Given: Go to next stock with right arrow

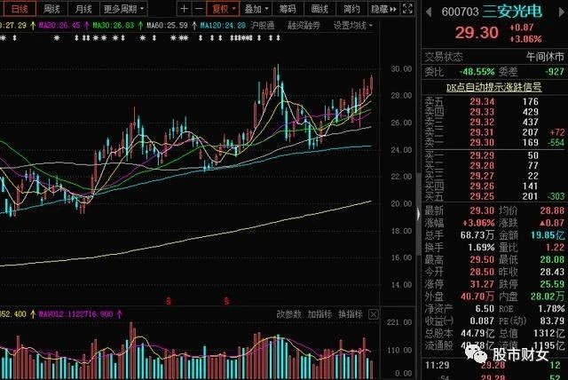Looking at the screenshot, I should point(562,12).
